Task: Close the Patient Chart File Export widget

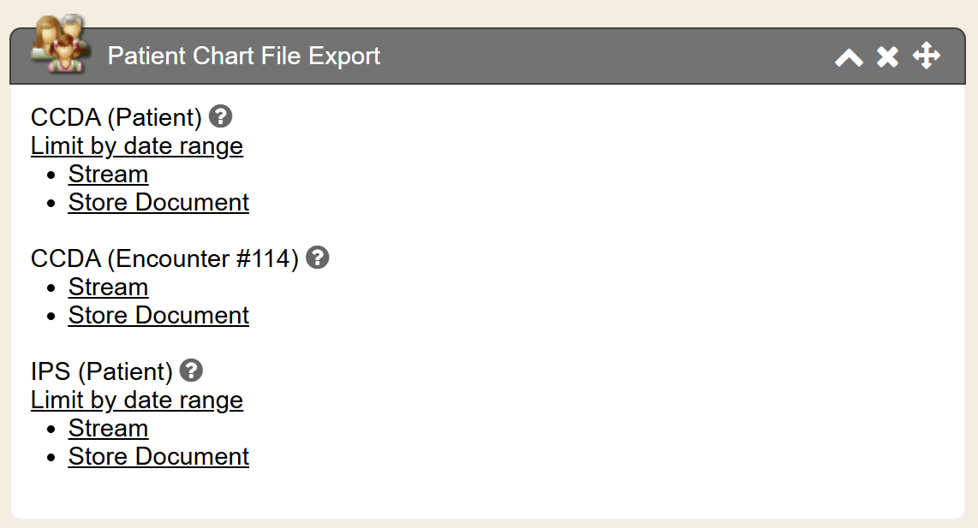Action: (x=887, y=57)
